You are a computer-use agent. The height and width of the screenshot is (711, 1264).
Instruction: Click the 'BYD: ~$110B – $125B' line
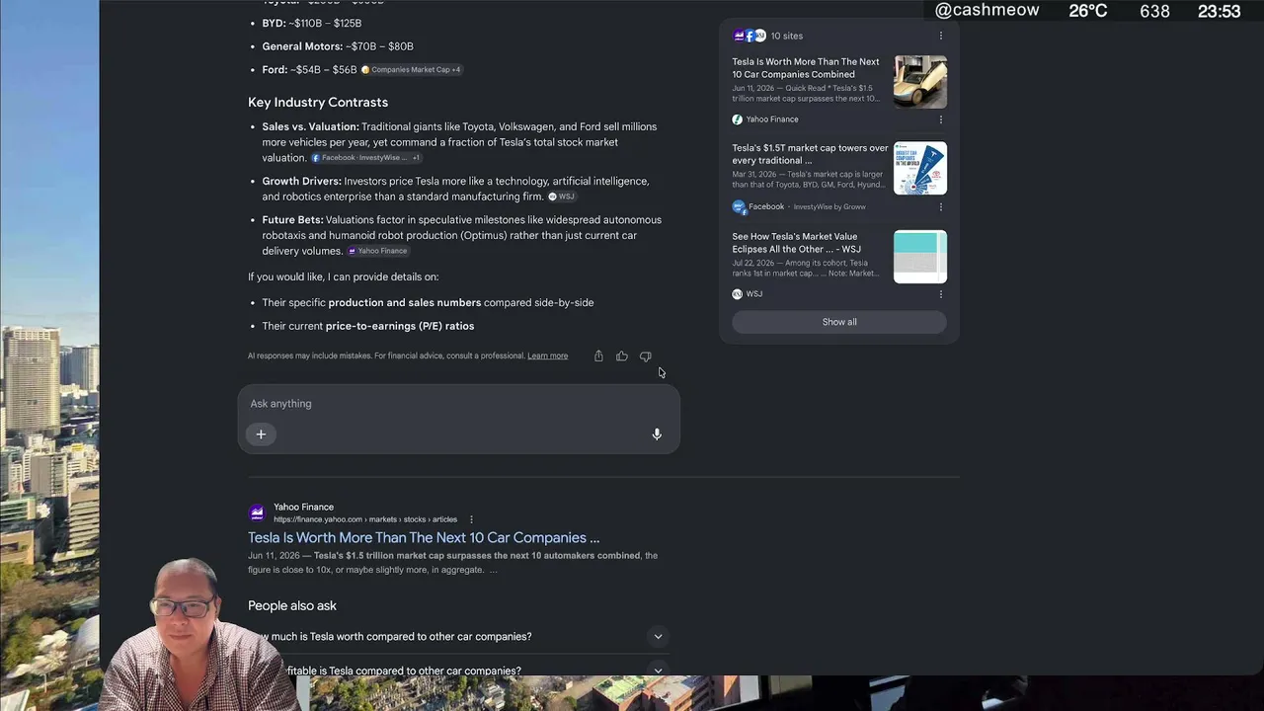click(312, 23)
